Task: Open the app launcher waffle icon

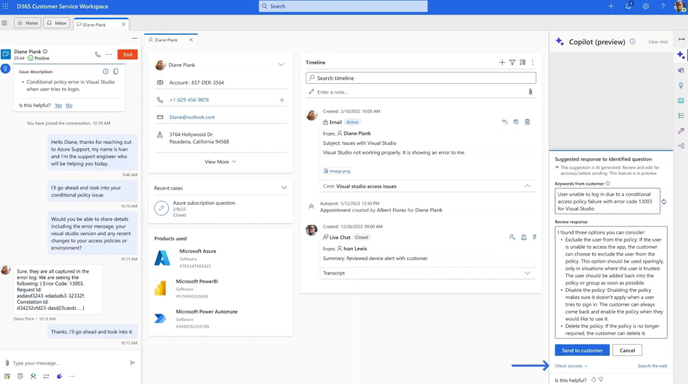Action: 5,6
